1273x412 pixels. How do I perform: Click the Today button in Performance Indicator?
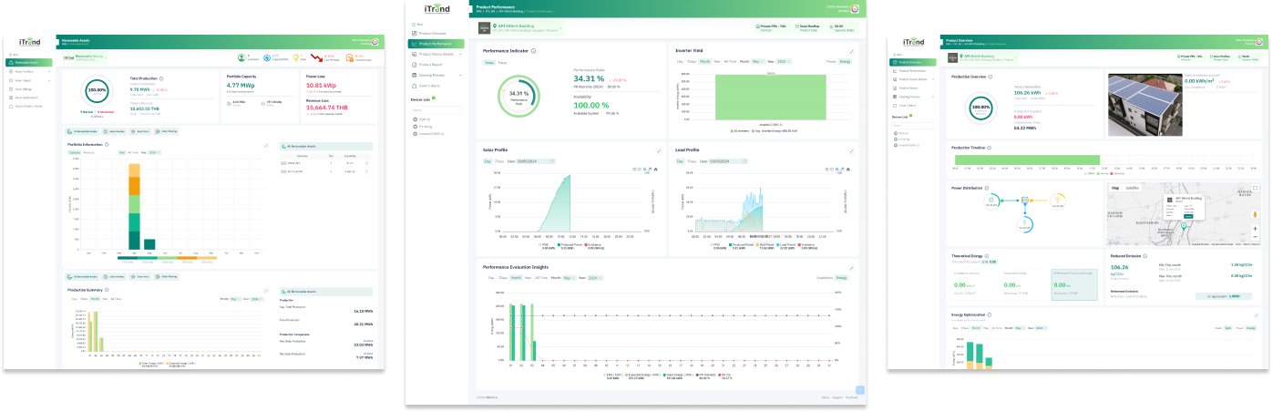coord(488,62)
